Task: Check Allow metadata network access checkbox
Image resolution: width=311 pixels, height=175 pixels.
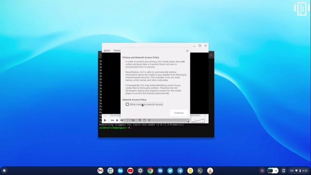Action: tap(127, 105)
